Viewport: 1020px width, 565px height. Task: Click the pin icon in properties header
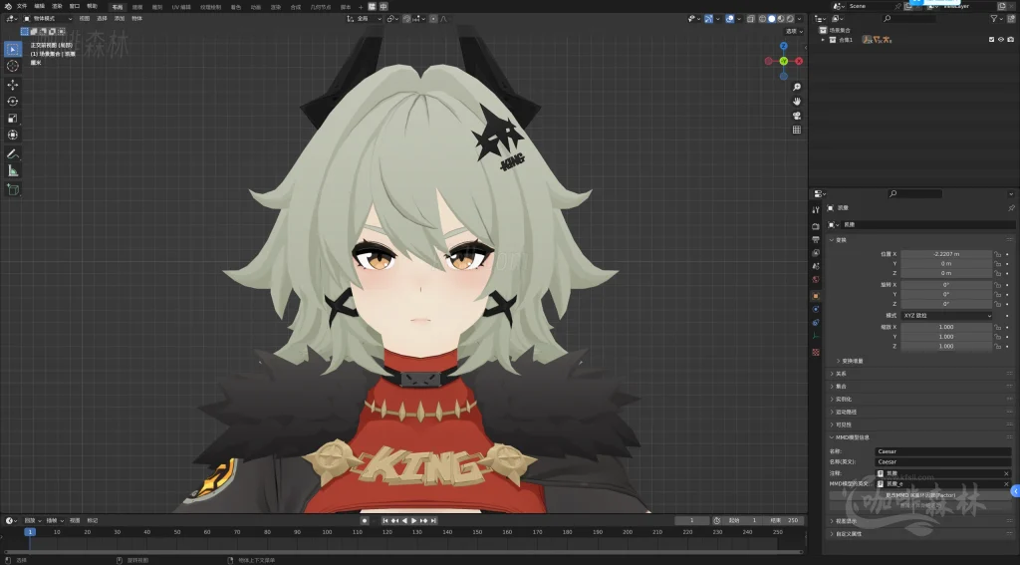click(x=1011, y=208)
